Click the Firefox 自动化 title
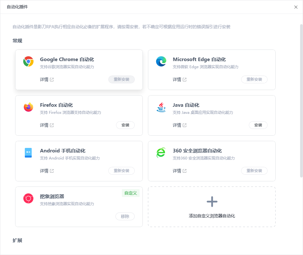This screenshot has width=303, height=255. [56, 105]
